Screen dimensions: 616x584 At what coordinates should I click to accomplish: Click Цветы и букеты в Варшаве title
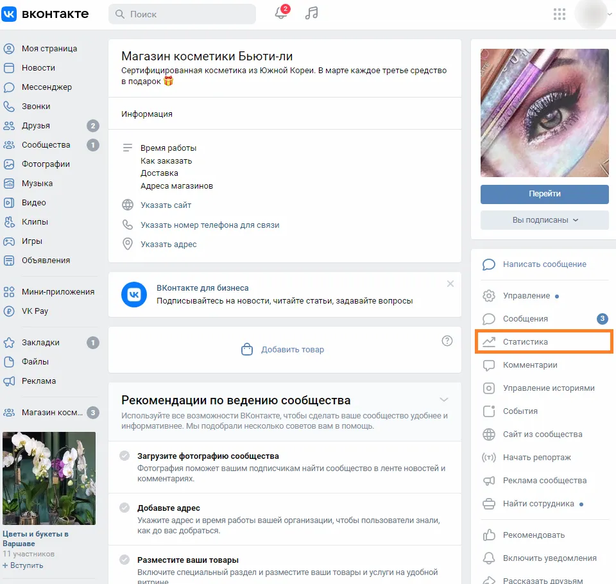[35, 539]
